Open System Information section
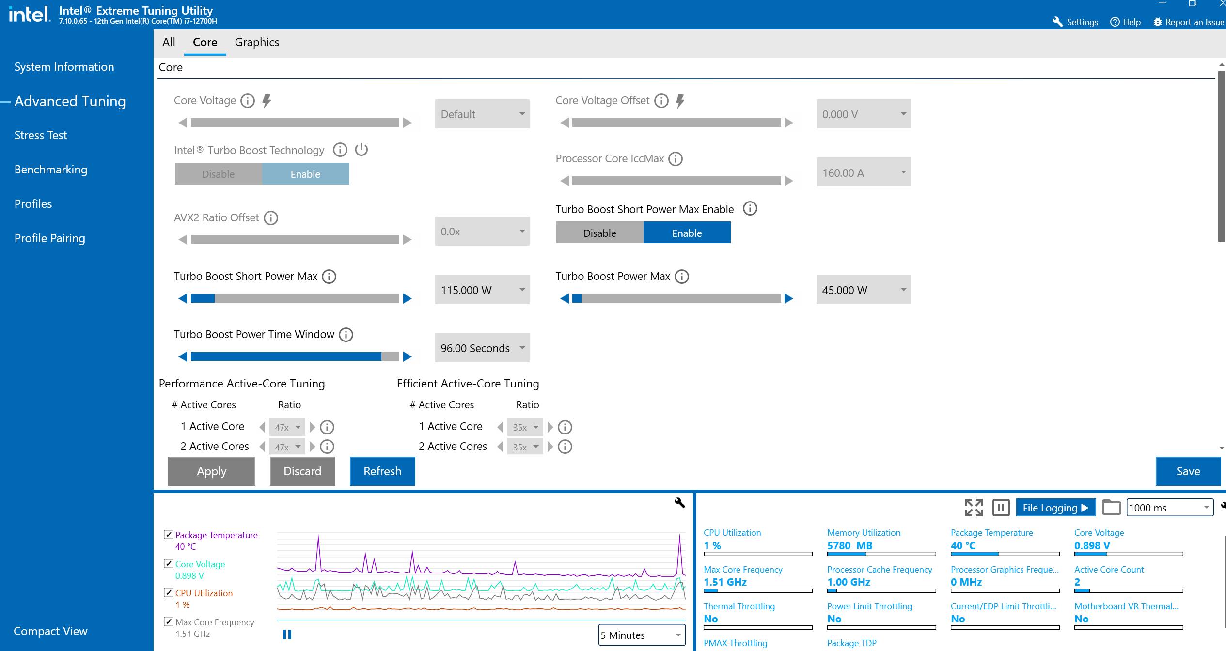The height and width of the screenshot is (651, 1226). pyautogui.click(x=64, y=67)
